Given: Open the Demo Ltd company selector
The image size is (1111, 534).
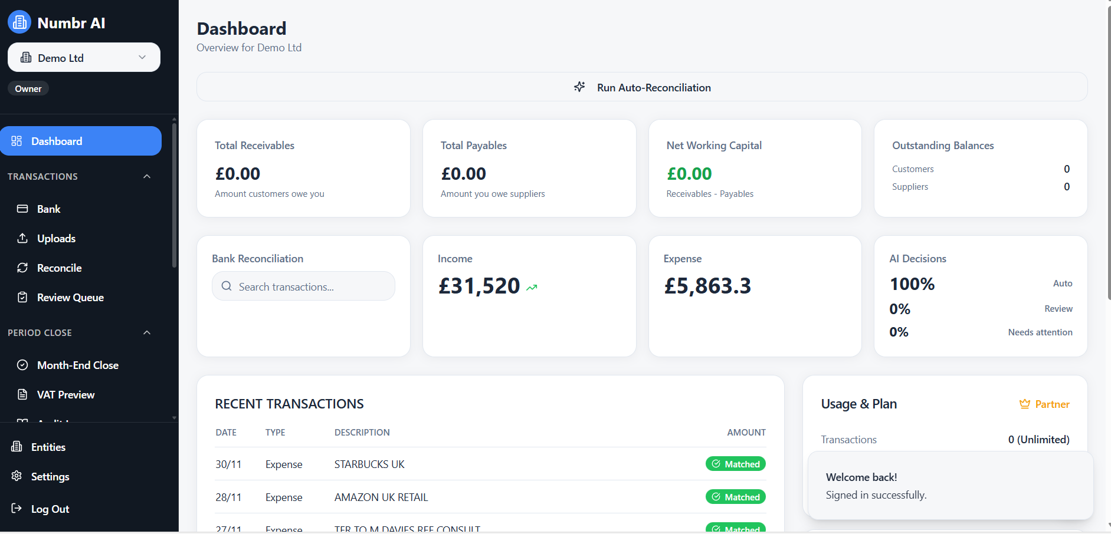Looking at the screenshot, I should pyautogui.click(x=84, y=57).
